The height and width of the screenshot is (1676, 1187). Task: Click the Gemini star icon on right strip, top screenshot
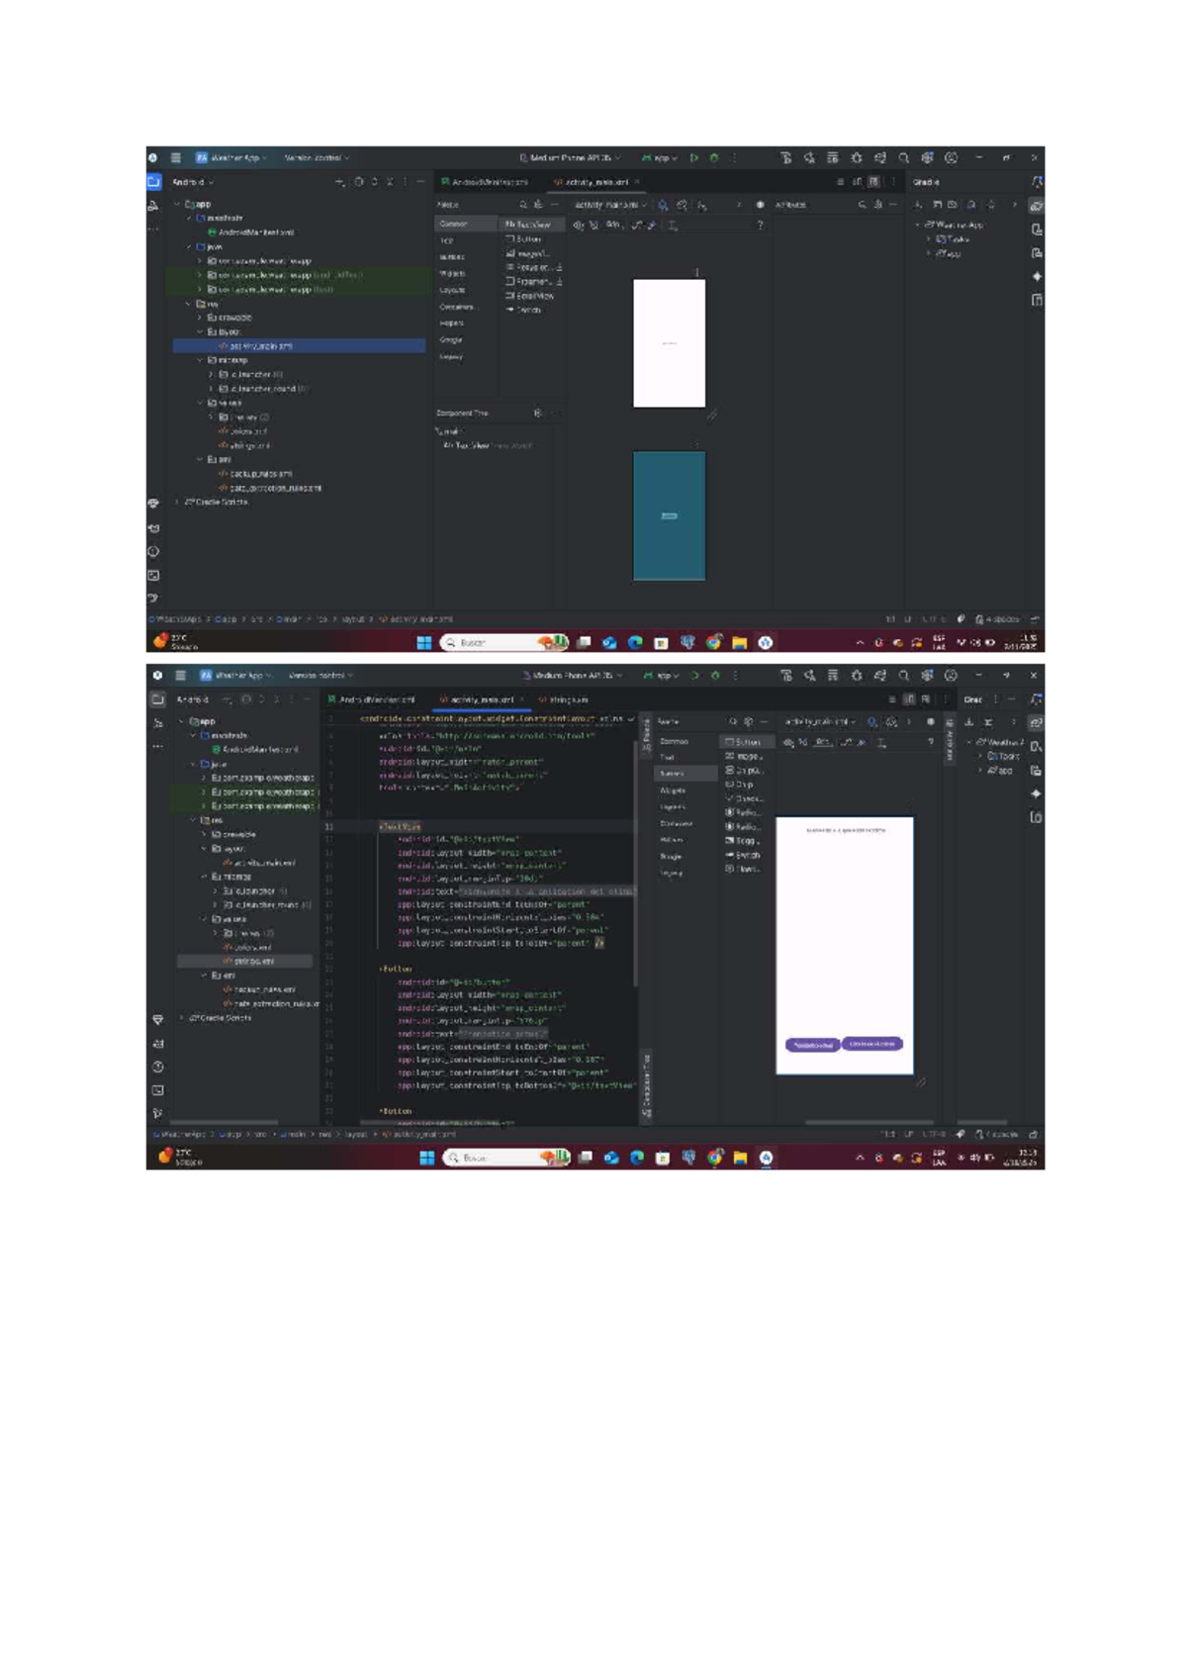click(1037, 276)
